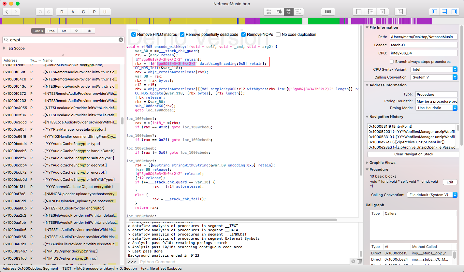Disable the Remove HI/LO macros checkbox
Image resolution: width=464 pixels, height=272 pixels.
[133, 35]
